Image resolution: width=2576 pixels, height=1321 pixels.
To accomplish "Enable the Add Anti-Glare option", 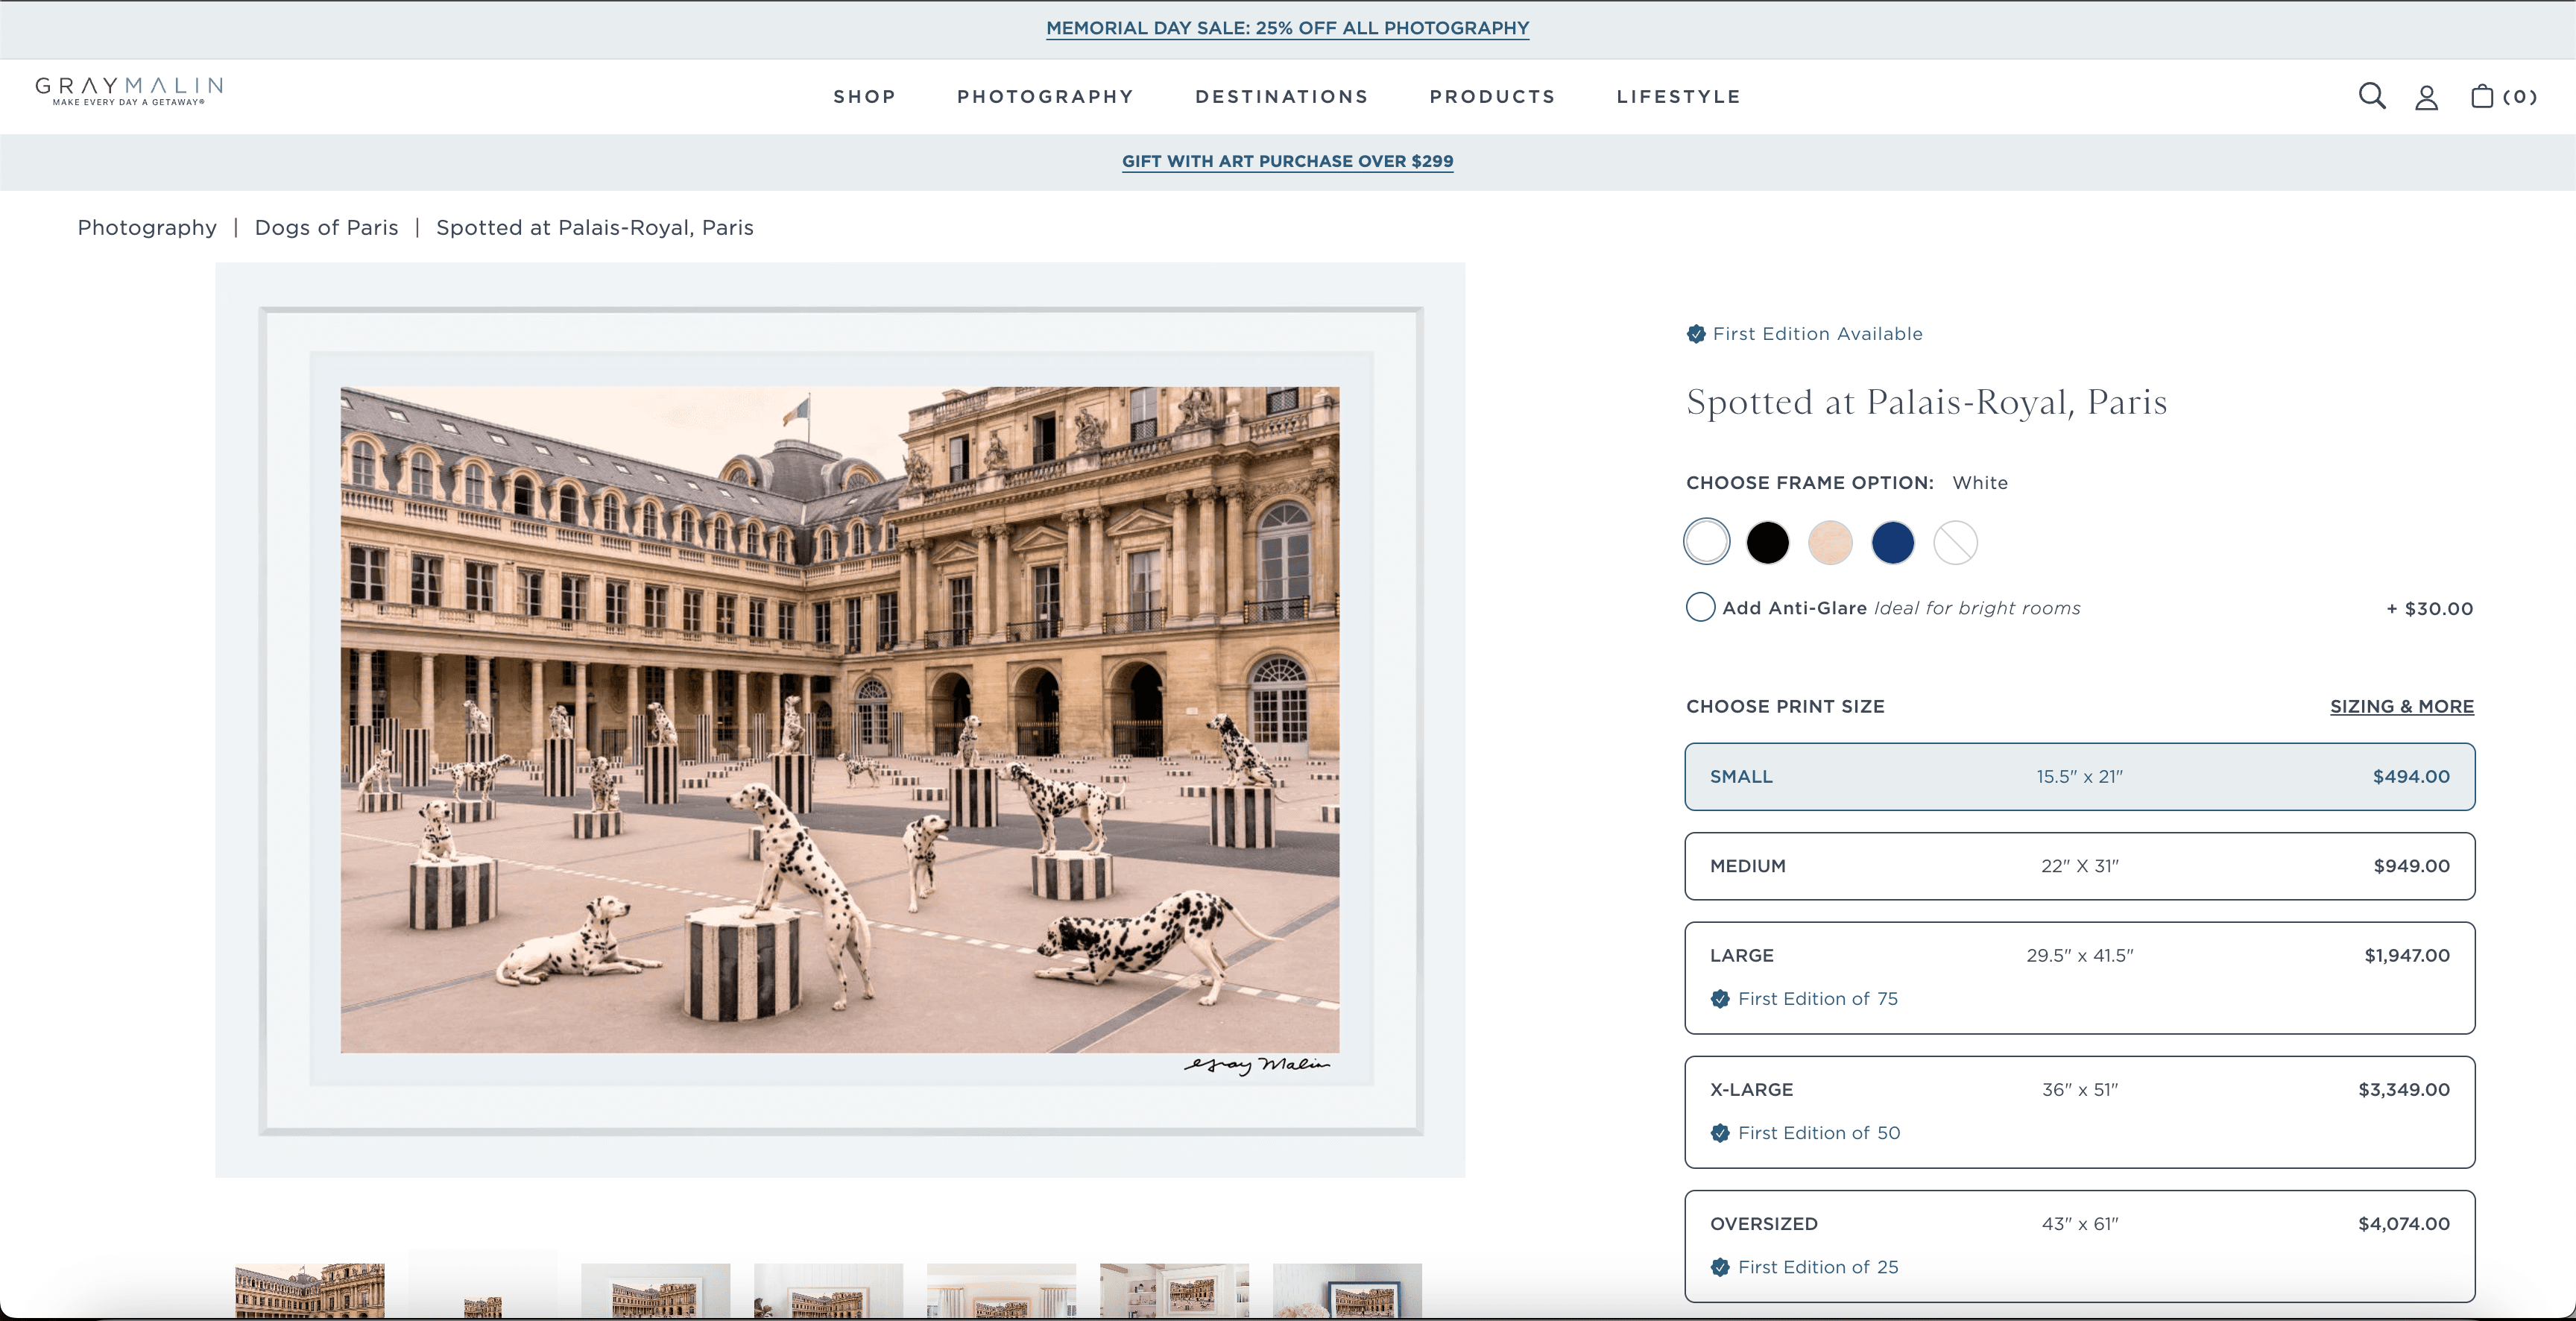I will click(1700, 607).
